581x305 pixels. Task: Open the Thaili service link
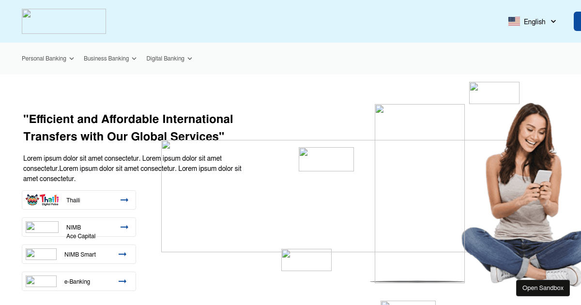(73, 200)
